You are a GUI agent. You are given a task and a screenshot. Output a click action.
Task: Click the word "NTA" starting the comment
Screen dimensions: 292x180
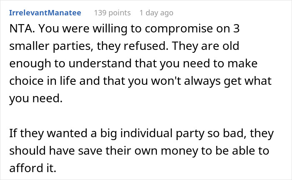(x=21, y=29)
